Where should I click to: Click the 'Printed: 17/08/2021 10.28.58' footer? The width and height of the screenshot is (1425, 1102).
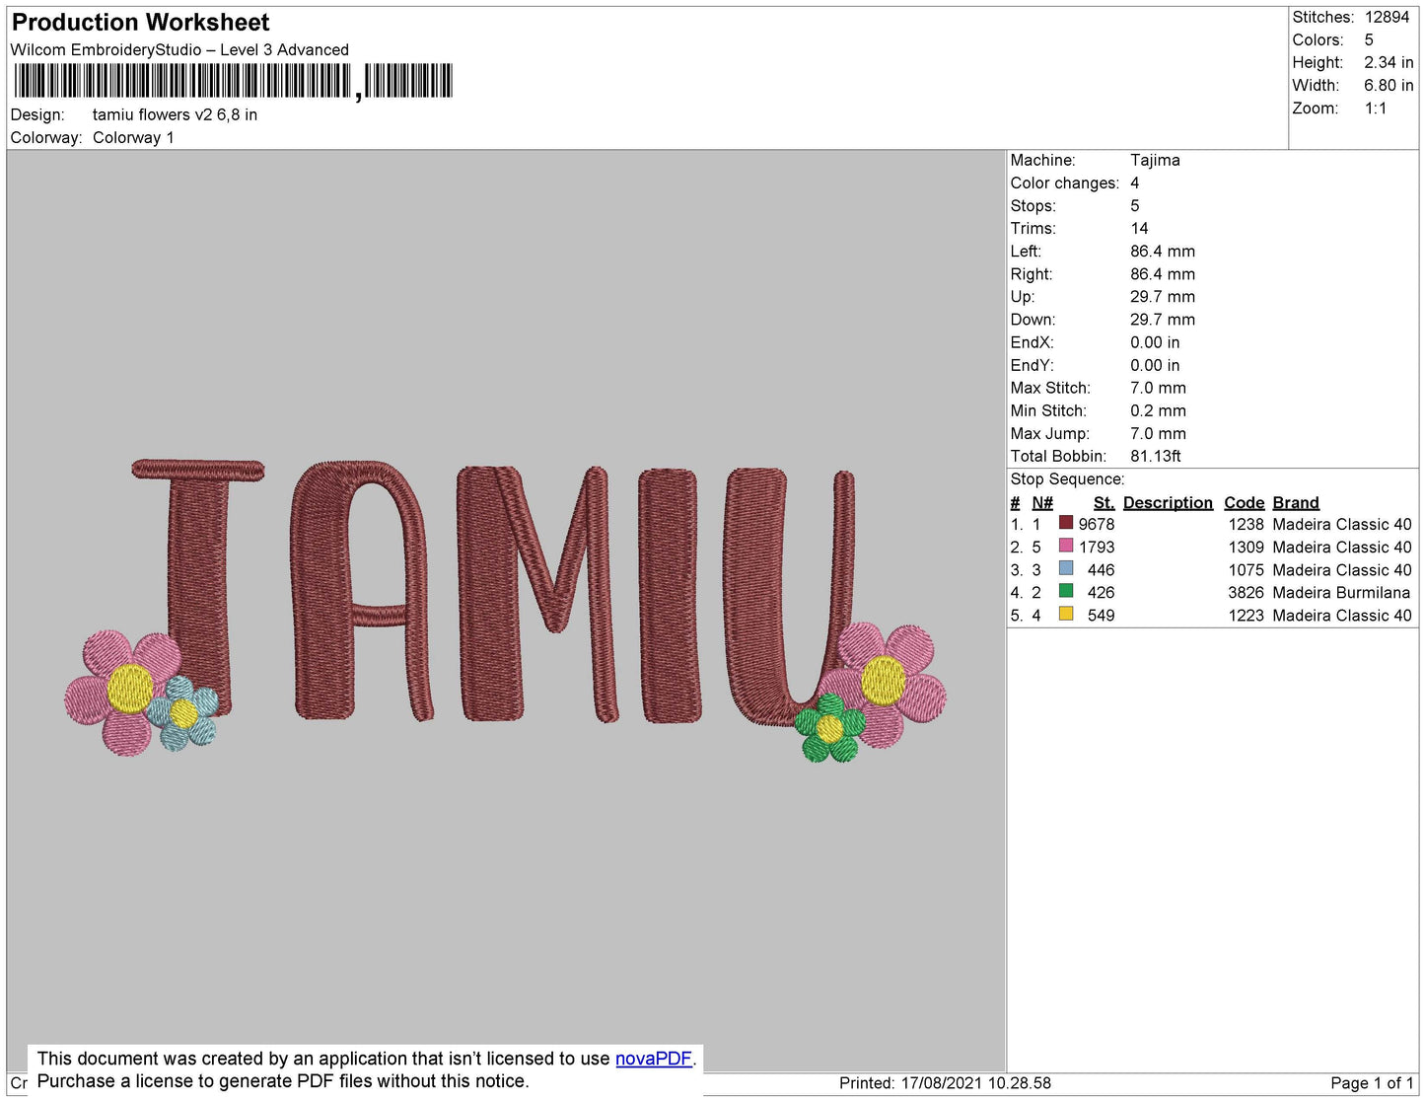pos(945,1083)
